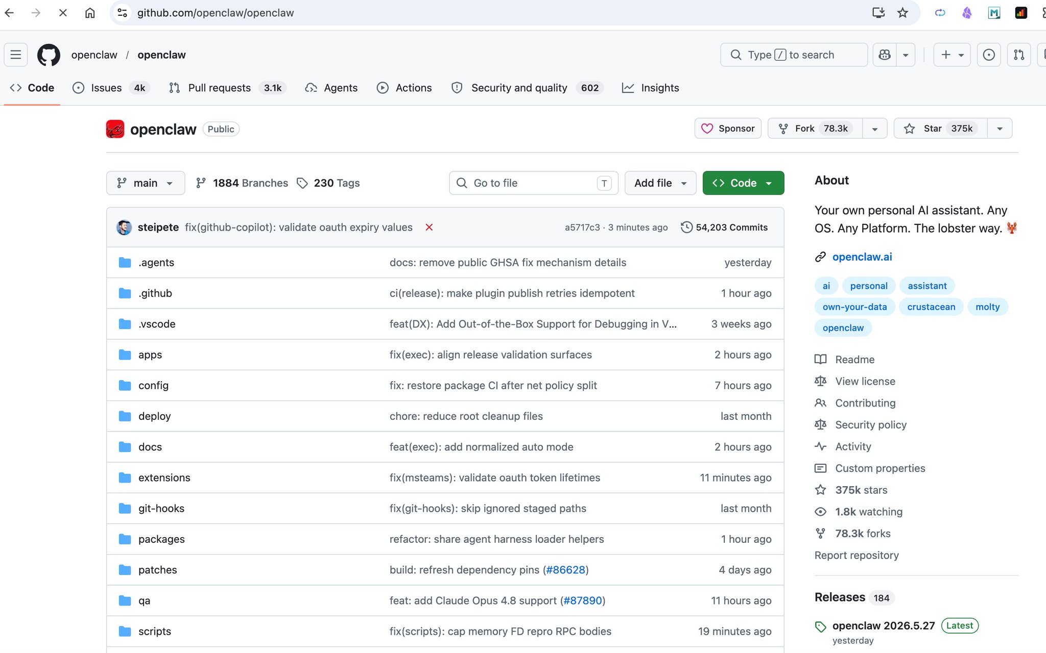The image size is (1046, 653).
Task: Open the Actions tab
Action: 404,88
